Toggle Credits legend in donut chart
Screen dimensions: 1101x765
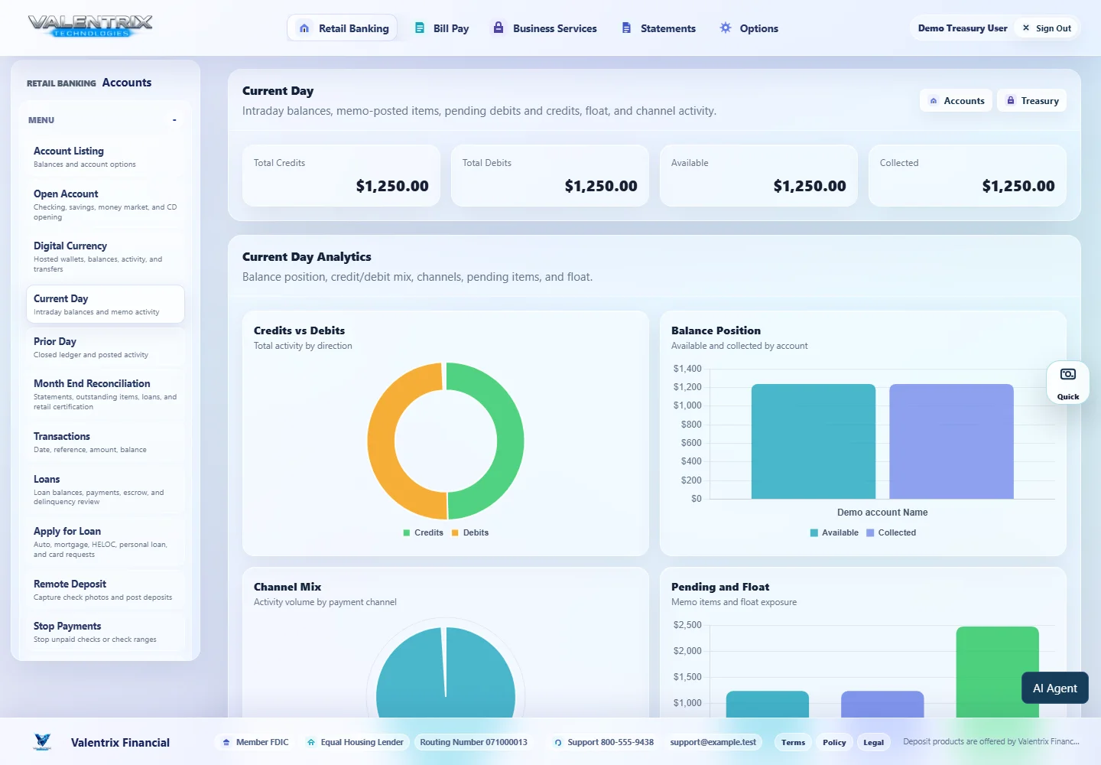[424, 532]
